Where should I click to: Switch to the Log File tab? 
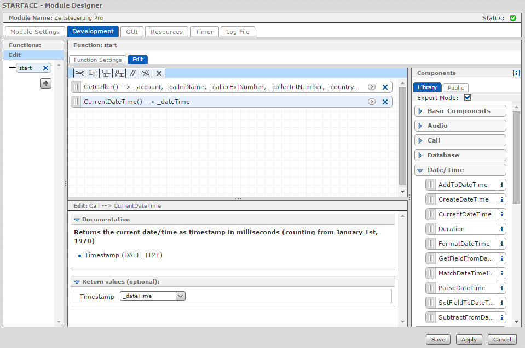click(x=238, y=32)
